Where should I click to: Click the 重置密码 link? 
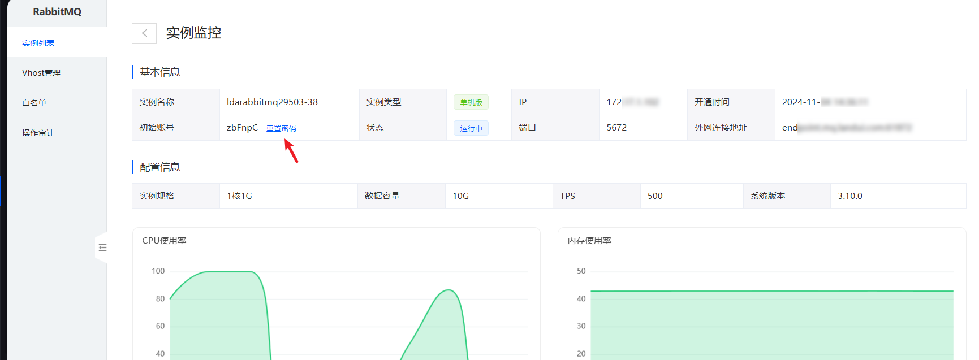coord(281,128)
